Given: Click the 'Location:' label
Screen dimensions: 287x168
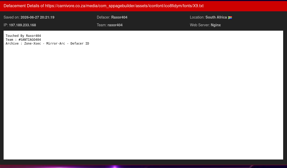Looking at the screenshot, I should [x=197, y=17].
